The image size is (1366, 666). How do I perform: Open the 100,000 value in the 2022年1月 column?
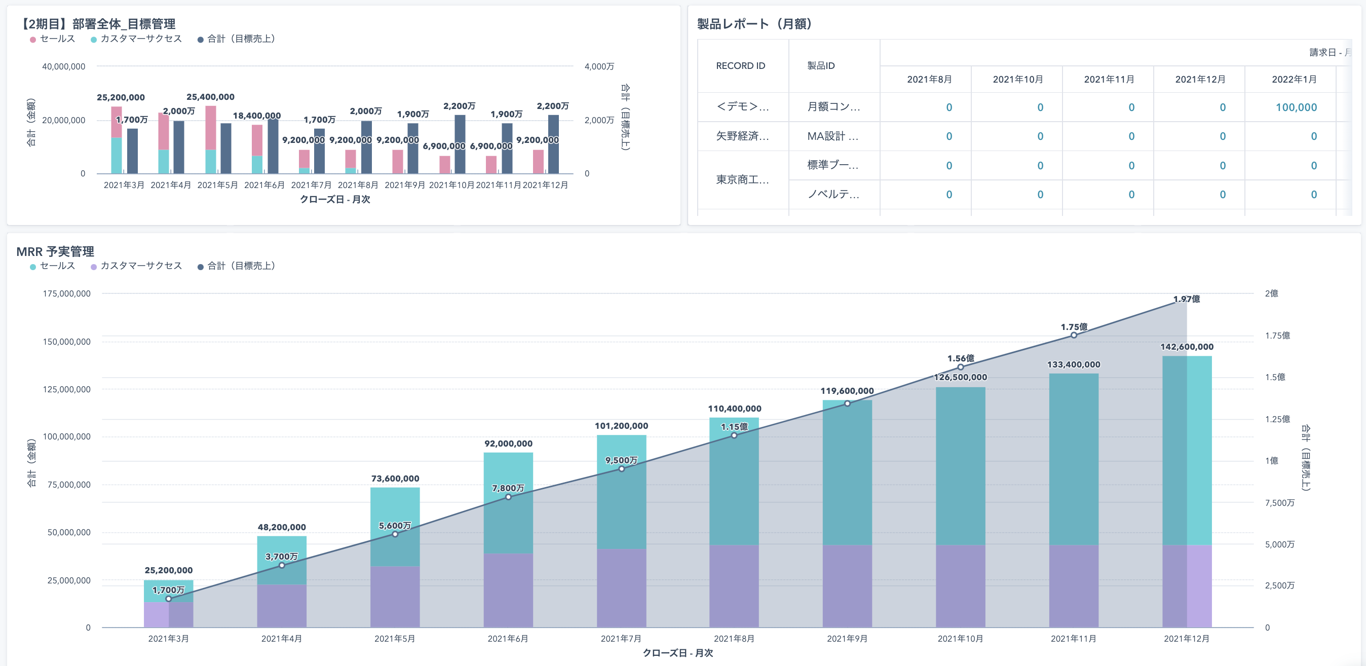pos(1296,107)
